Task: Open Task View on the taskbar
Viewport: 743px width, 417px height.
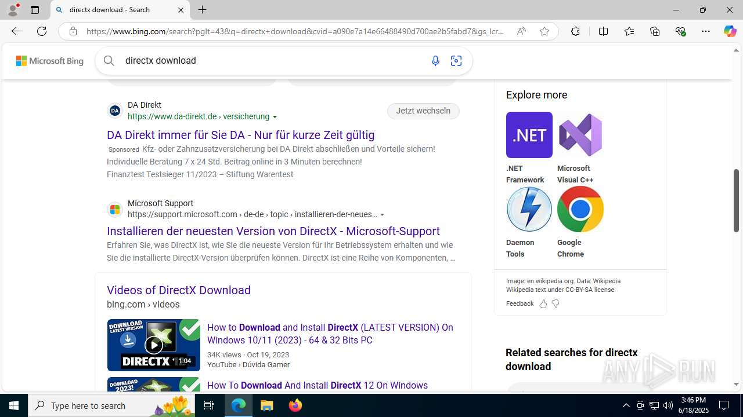Action: 209,405
